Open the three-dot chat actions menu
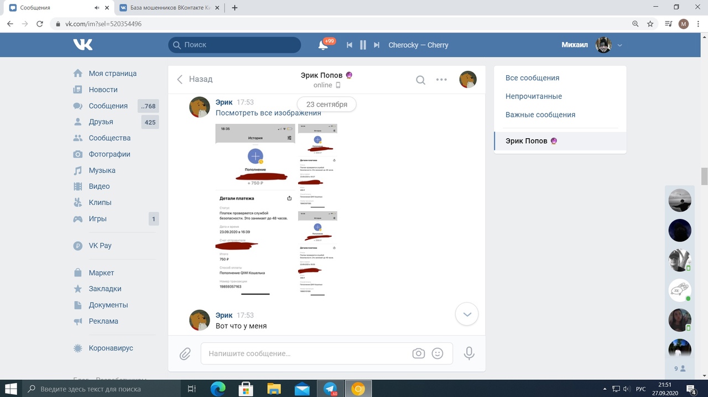 coord(441,80)
